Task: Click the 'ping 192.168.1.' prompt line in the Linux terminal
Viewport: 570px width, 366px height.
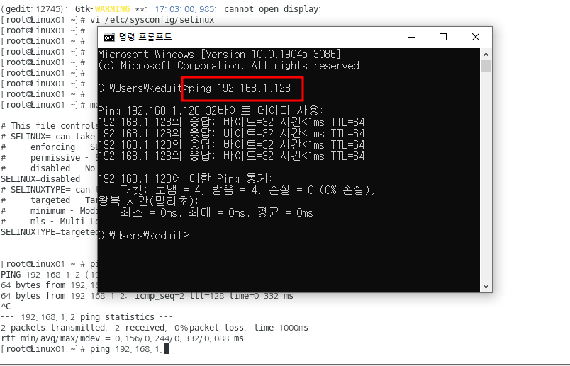Action: [x=85, y=349]
